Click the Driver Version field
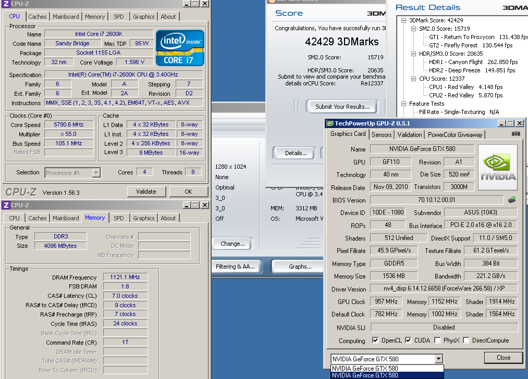The width and height of the screenshot is (528, 379). click(x=444, y=288)
